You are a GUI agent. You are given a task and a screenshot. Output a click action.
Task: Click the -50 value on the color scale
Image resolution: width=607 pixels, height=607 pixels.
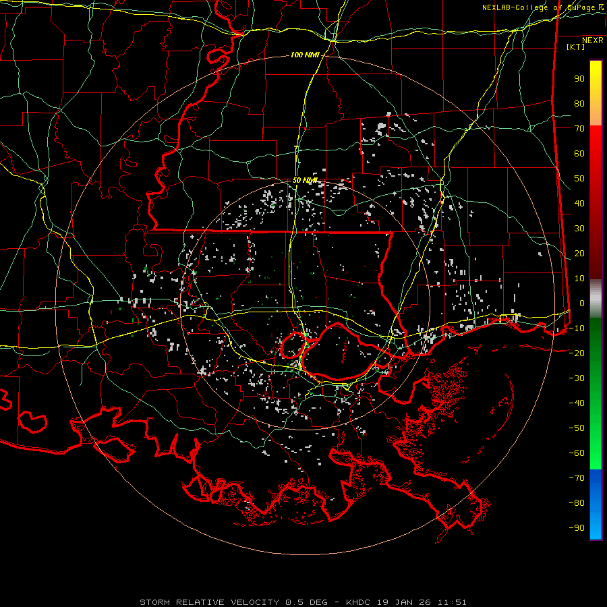577,428
